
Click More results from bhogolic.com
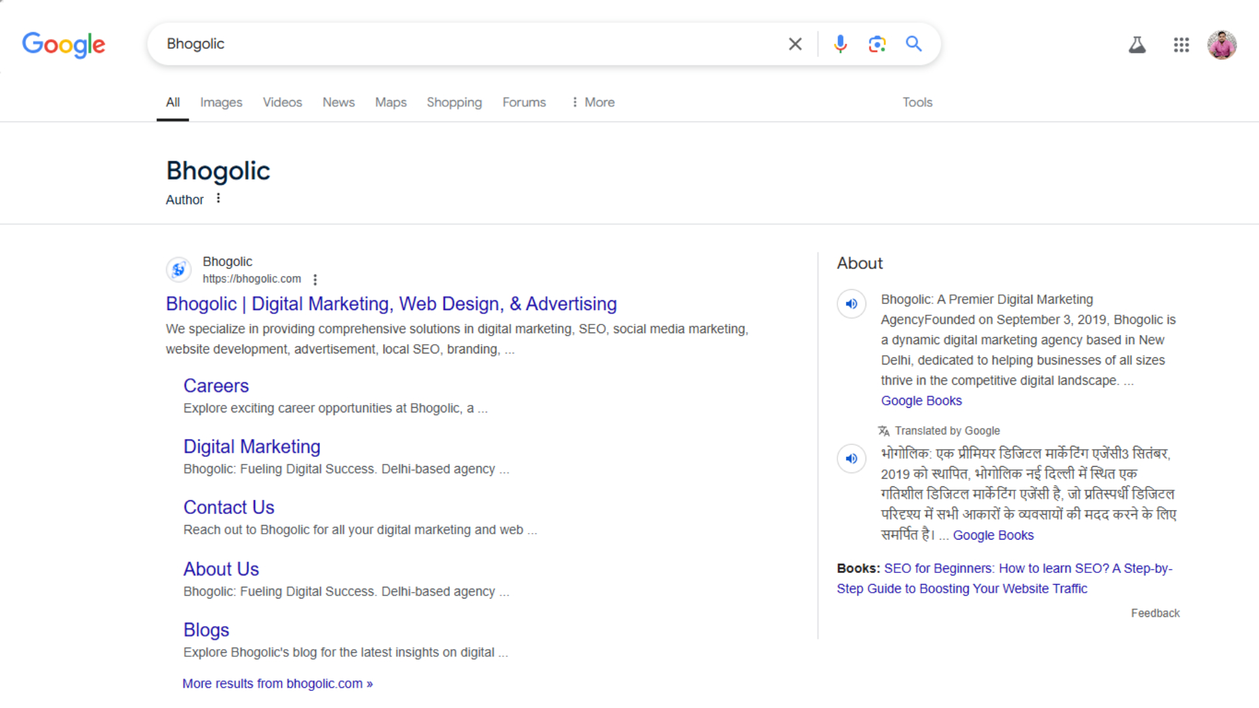pyautogui.click(x=277, y=683)
